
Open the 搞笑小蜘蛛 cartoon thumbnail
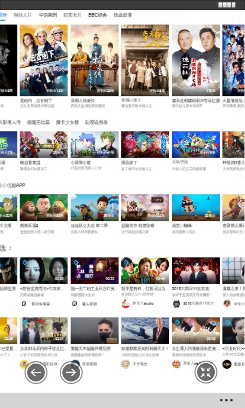tap(196, 208)
